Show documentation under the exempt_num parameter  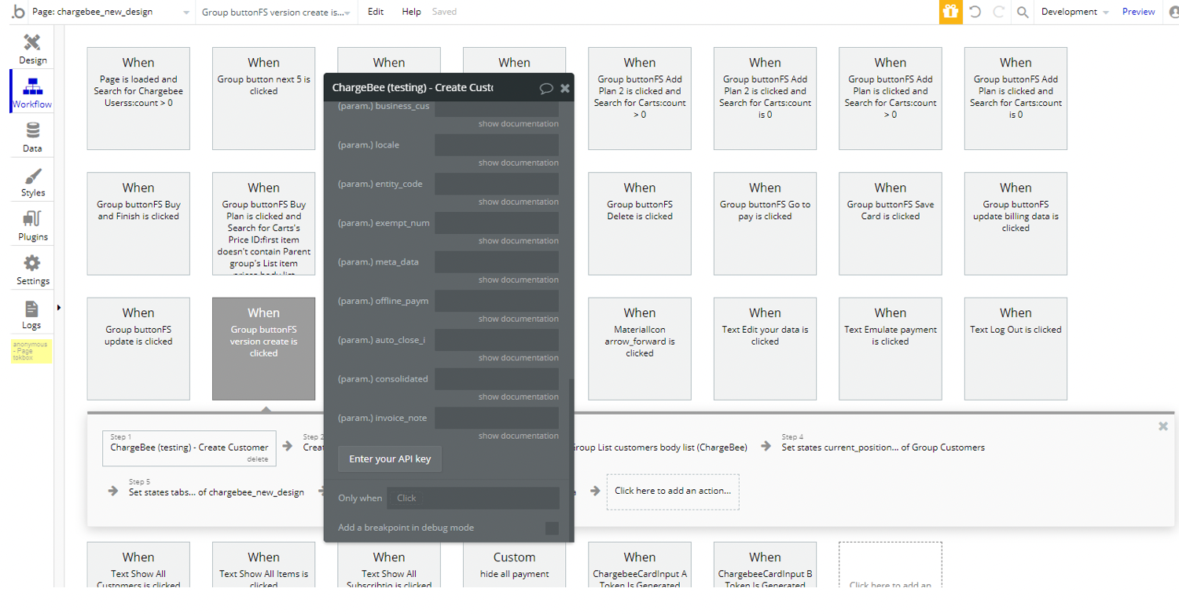point(519,241)
